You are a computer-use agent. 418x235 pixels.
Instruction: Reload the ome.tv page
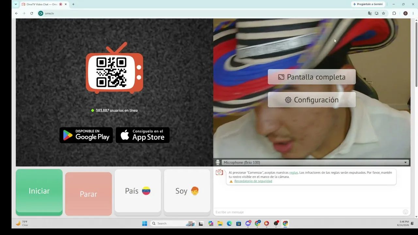point(32,13)
